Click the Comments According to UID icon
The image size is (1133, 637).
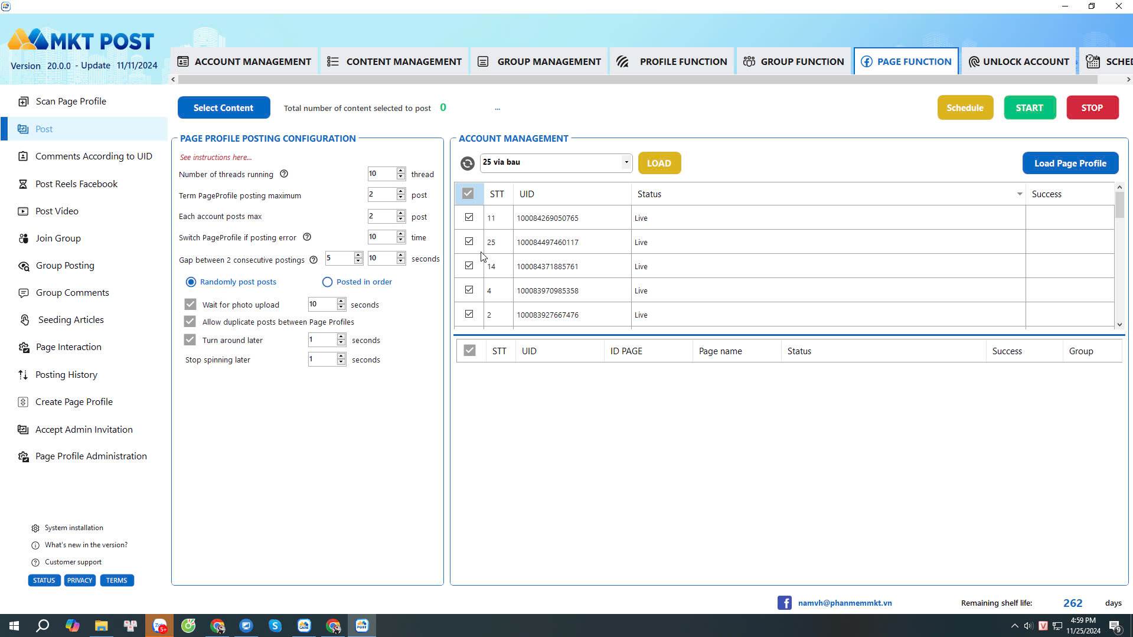click(x=23, y=156)
